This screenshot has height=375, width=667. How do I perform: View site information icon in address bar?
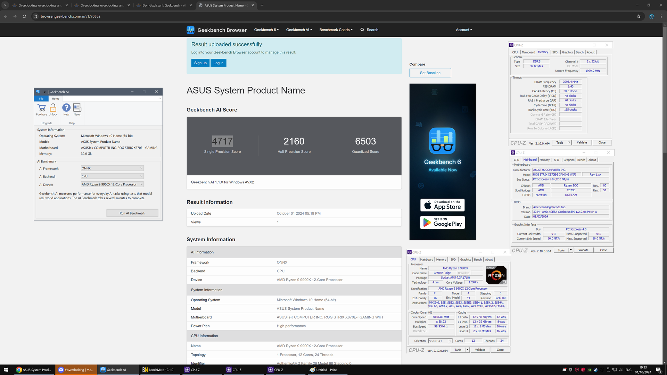pyautogui.click(x=35, y=16)
